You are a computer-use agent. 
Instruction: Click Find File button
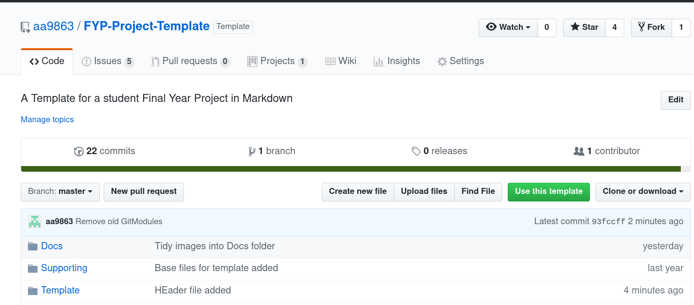coord(478,192)
